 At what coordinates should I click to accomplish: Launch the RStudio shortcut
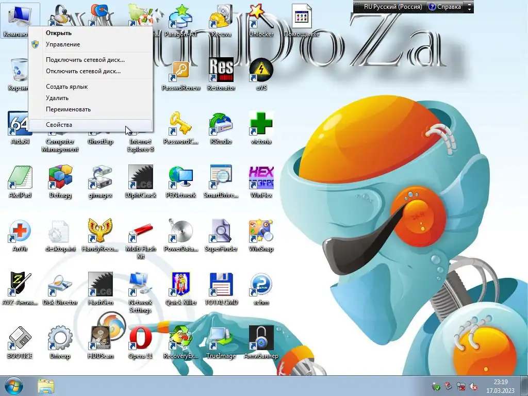[x=221, y=128]
